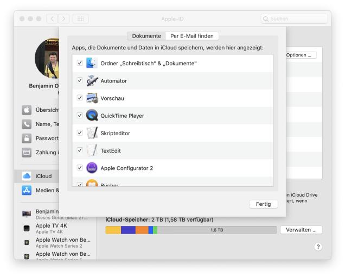The image size is (345, 277).
Task: Click the Bücher app icon
Action: (x=92, y=184)
